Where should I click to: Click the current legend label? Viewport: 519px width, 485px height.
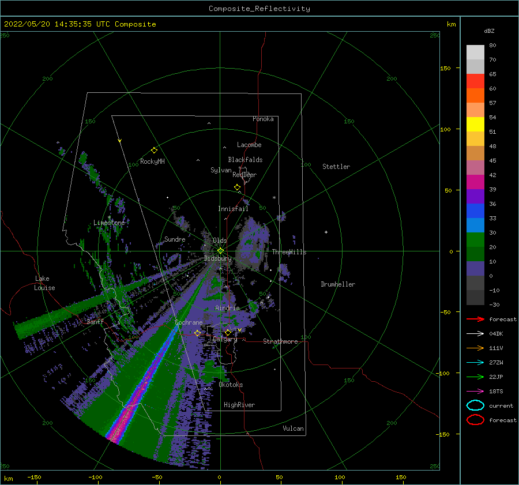coord(501,405)
